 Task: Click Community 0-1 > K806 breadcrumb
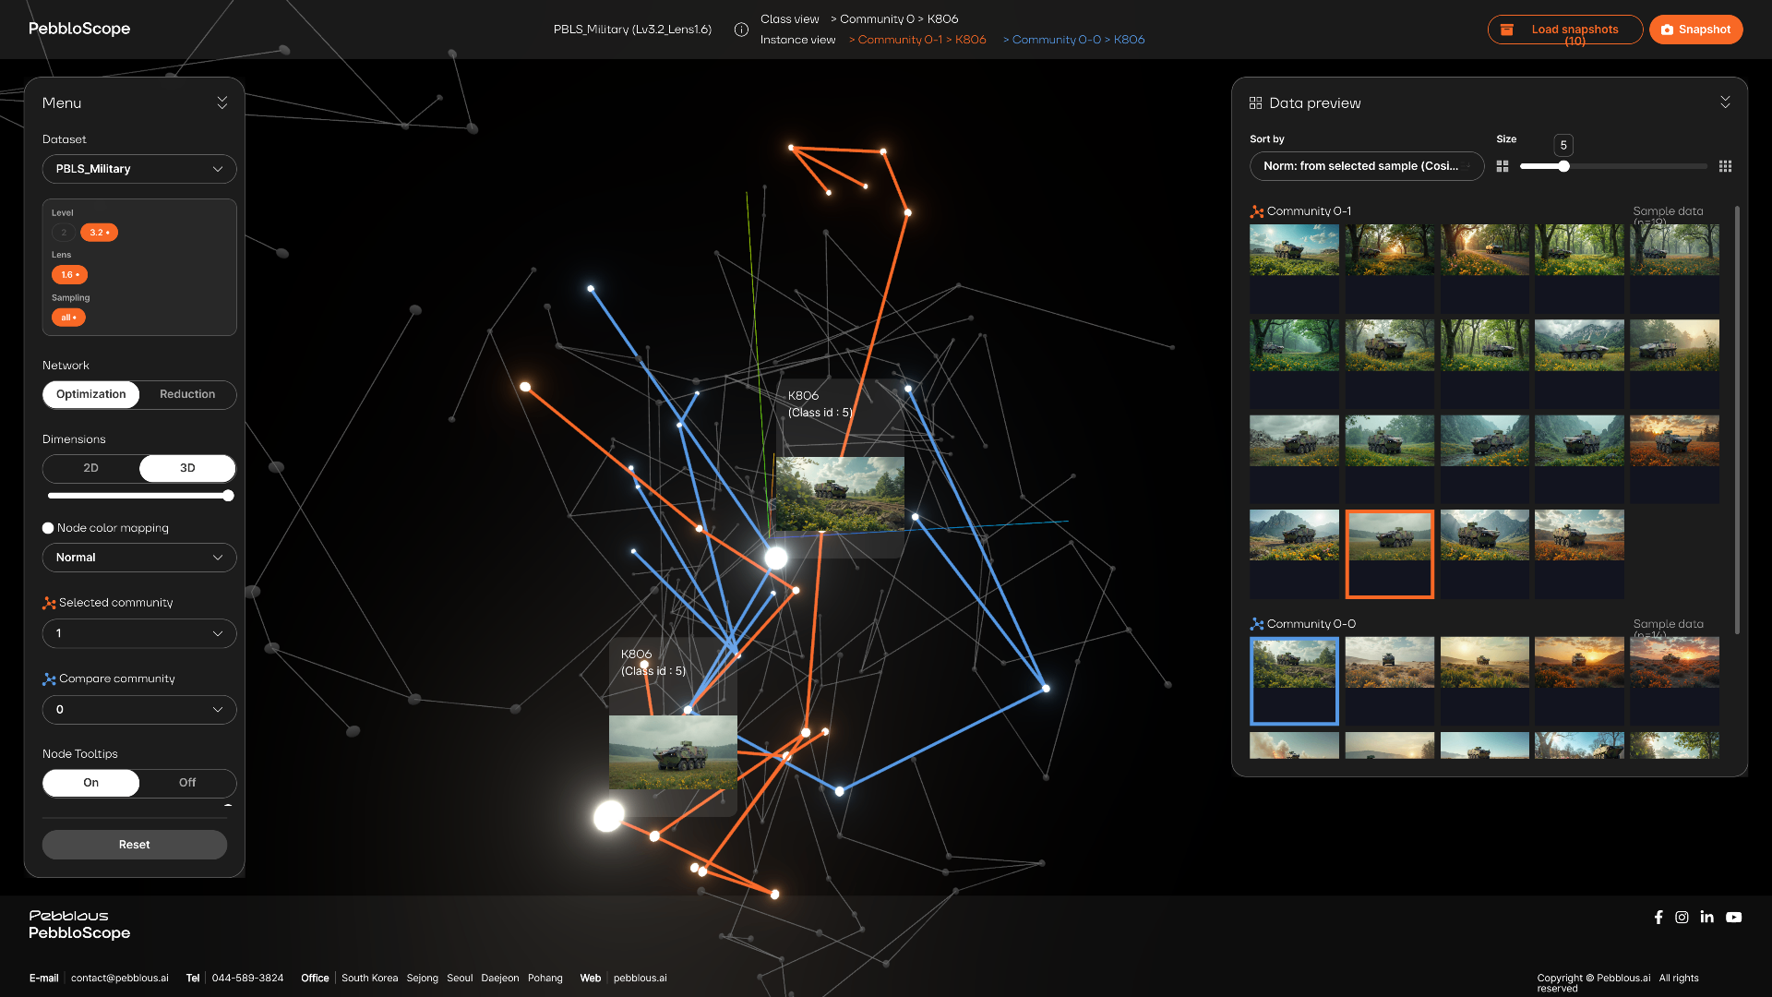click(x=917, y=40)
